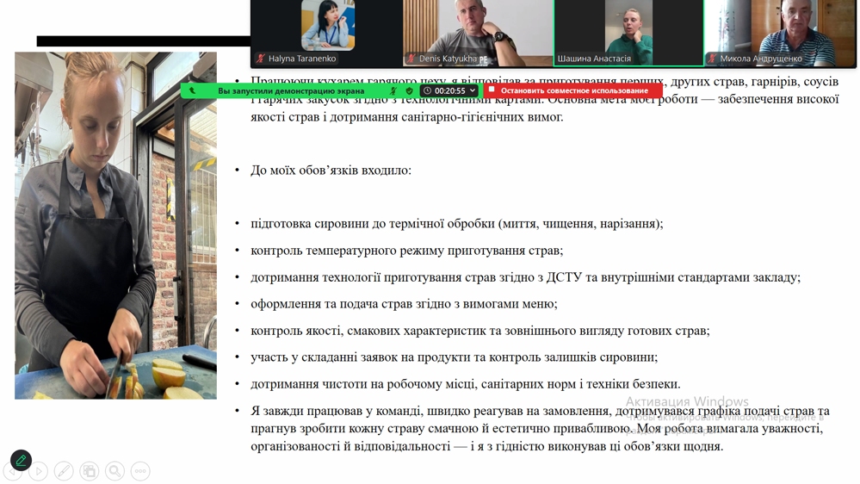Open the green Zoom annotate pencil button

coord(21,460)
